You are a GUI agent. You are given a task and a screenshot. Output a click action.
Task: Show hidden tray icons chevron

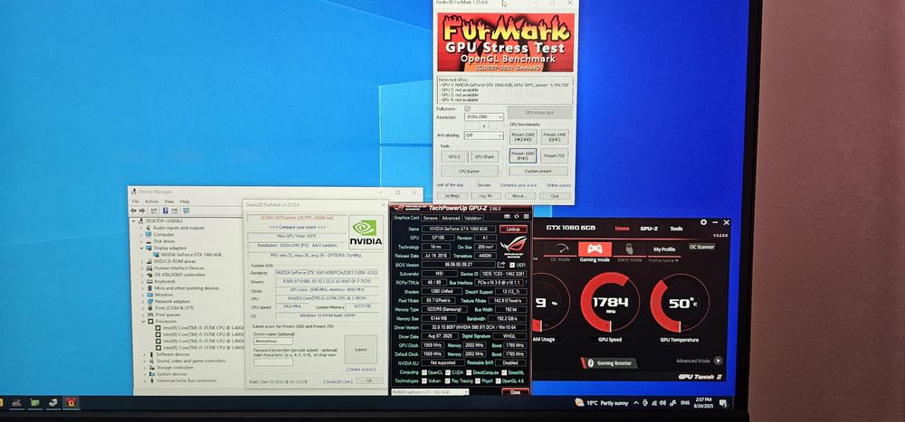(636, 403)
